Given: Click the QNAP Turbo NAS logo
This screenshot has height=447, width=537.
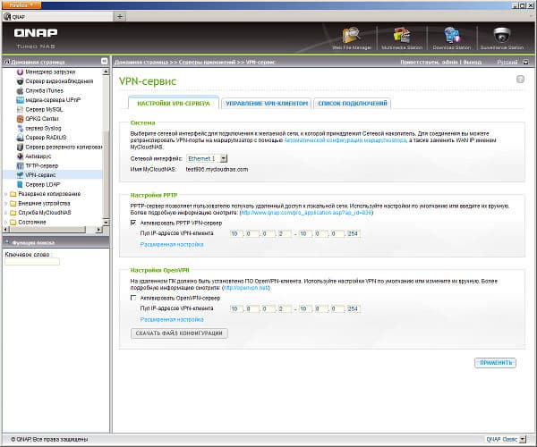Looking at the screenshot, I should point(36,38).
